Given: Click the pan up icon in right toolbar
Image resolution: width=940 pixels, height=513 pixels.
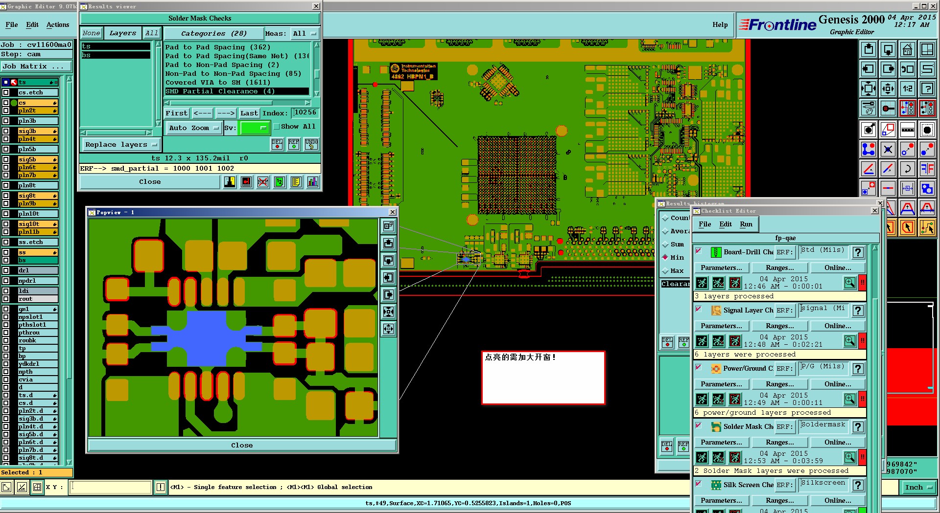Looking at the screenshot, I should point(869,49).
